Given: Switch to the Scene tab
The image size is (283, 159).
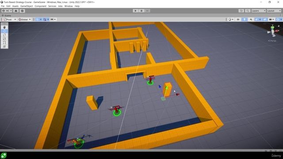Looking at the screenshot, I should 7,15.
